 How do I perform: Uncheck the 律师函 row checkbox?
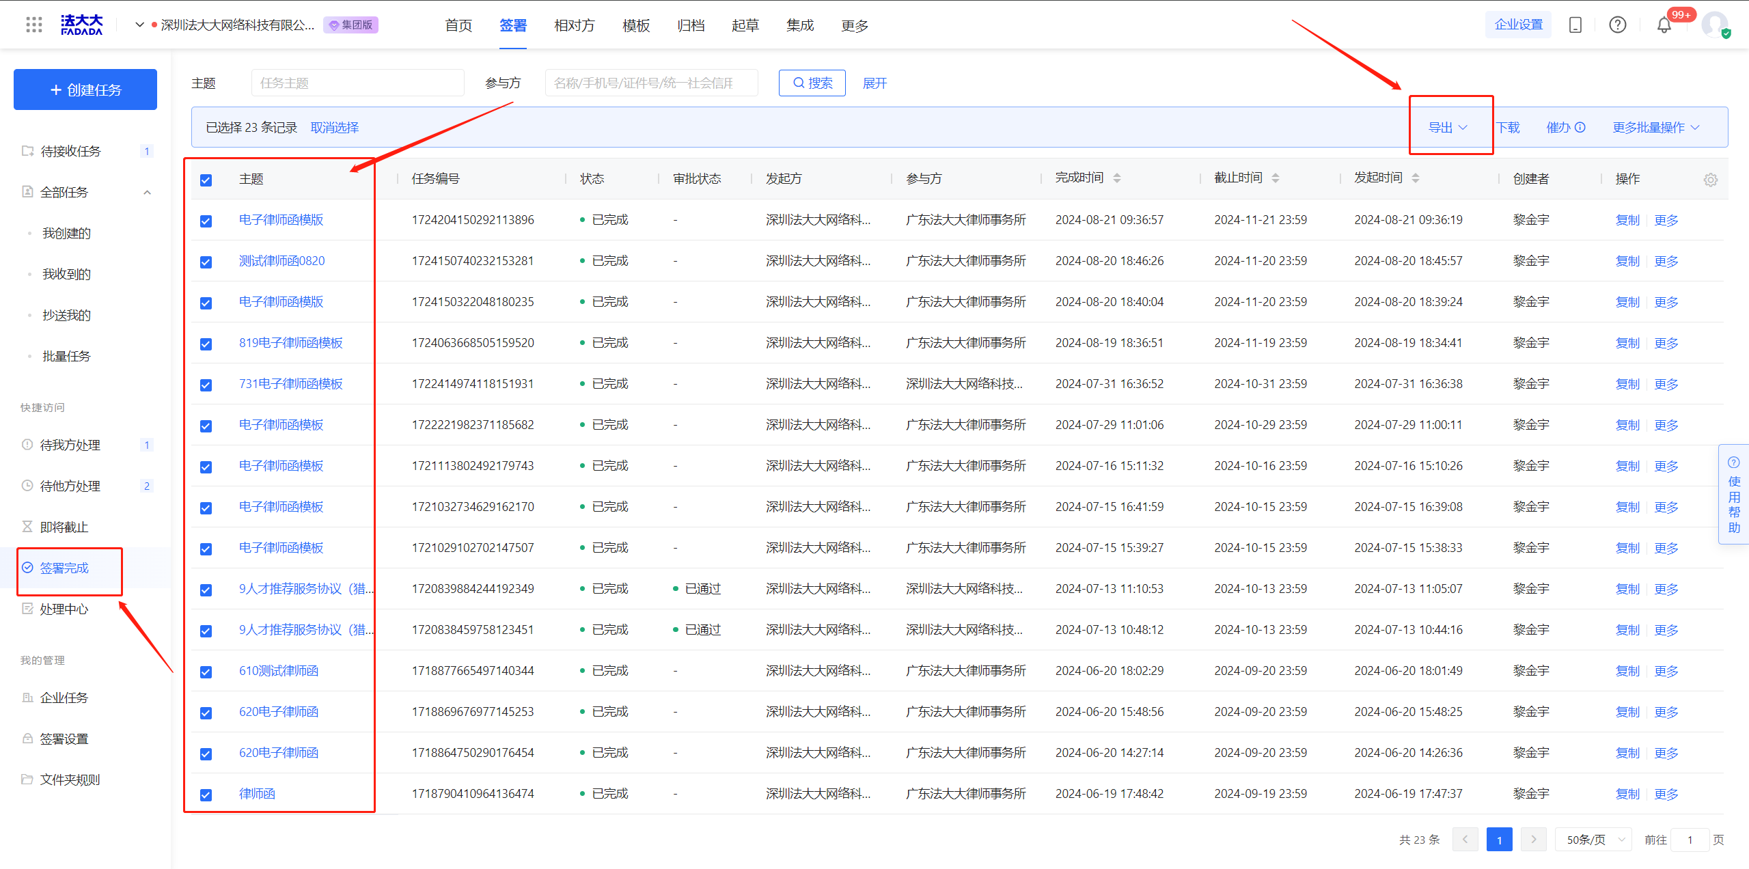click(206, 795)
